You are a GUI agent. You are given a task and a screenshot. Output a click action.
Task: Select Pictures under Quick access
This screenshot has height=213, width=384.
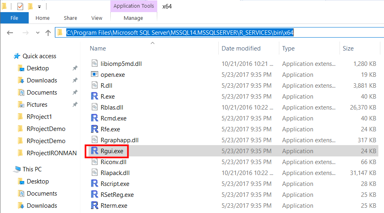click(37, 105)
